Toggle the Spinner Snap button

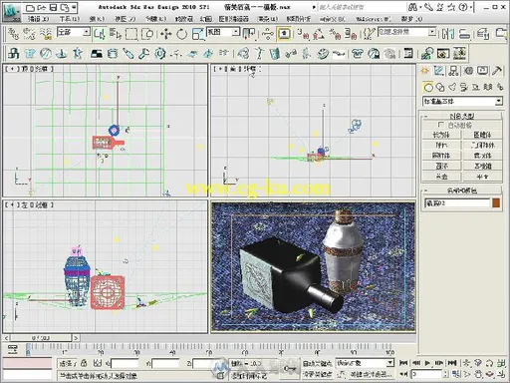350,34
